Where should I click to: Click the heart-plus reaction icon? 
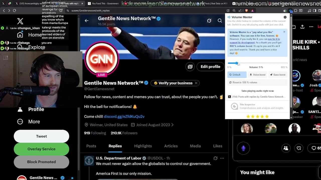(x=299, y=148)
